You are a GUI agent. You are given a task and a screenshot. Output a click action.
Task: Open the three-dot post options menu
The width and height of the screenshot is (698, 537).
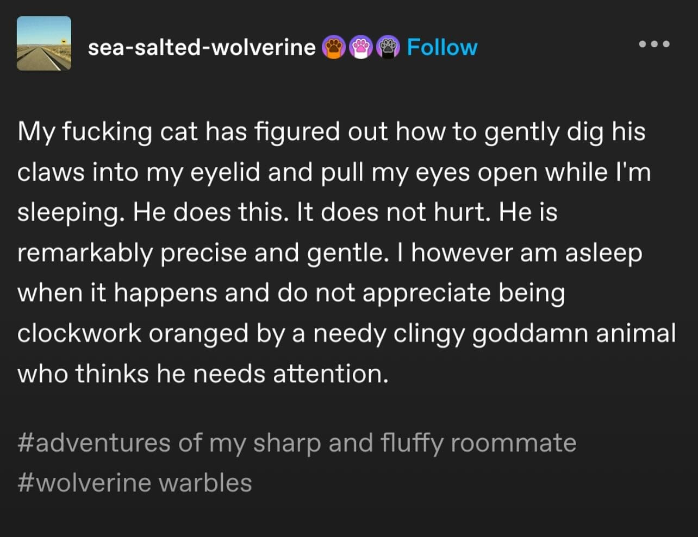coord(655,43)
